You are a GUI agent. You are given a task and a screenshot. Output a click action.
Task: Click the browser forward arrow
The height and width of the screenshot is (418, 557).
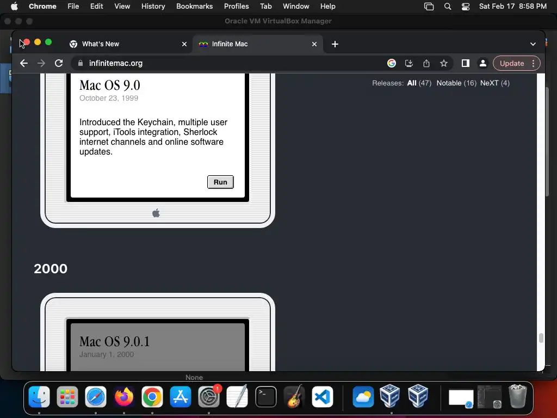coord(41,63)
